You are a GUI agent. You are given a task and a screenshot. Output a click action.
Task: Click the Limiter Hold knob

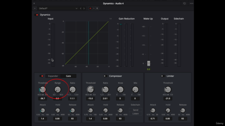coord(168,111)
